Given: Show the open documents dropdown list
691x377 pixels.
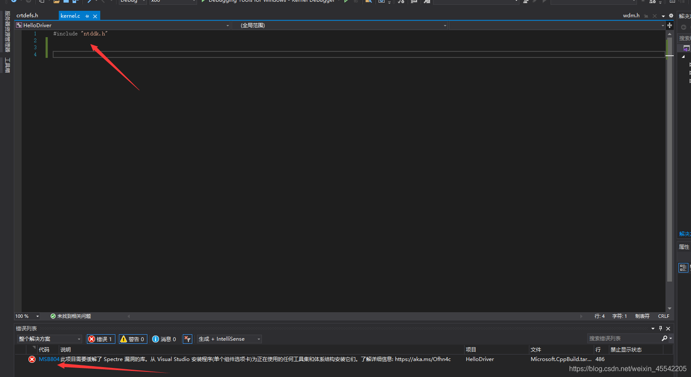Looking at the screenshot, I should [x=663, y=16].
